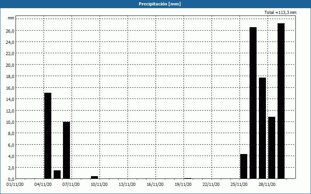Viewport: 311px width, 194px height.
Task: Click the 8,0 y-axis value
Action: [11, 133]
